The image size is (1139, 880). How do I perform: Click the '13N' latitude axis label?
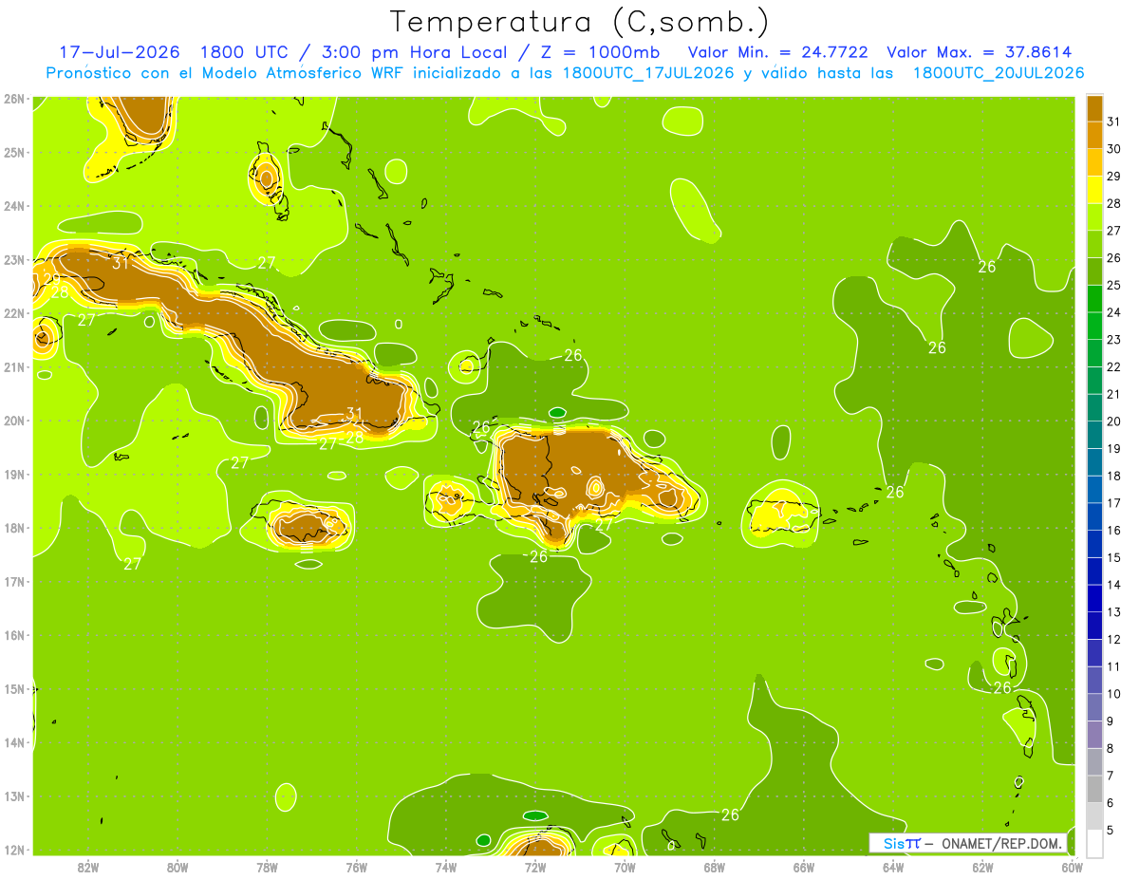click(x=14, y=796)
